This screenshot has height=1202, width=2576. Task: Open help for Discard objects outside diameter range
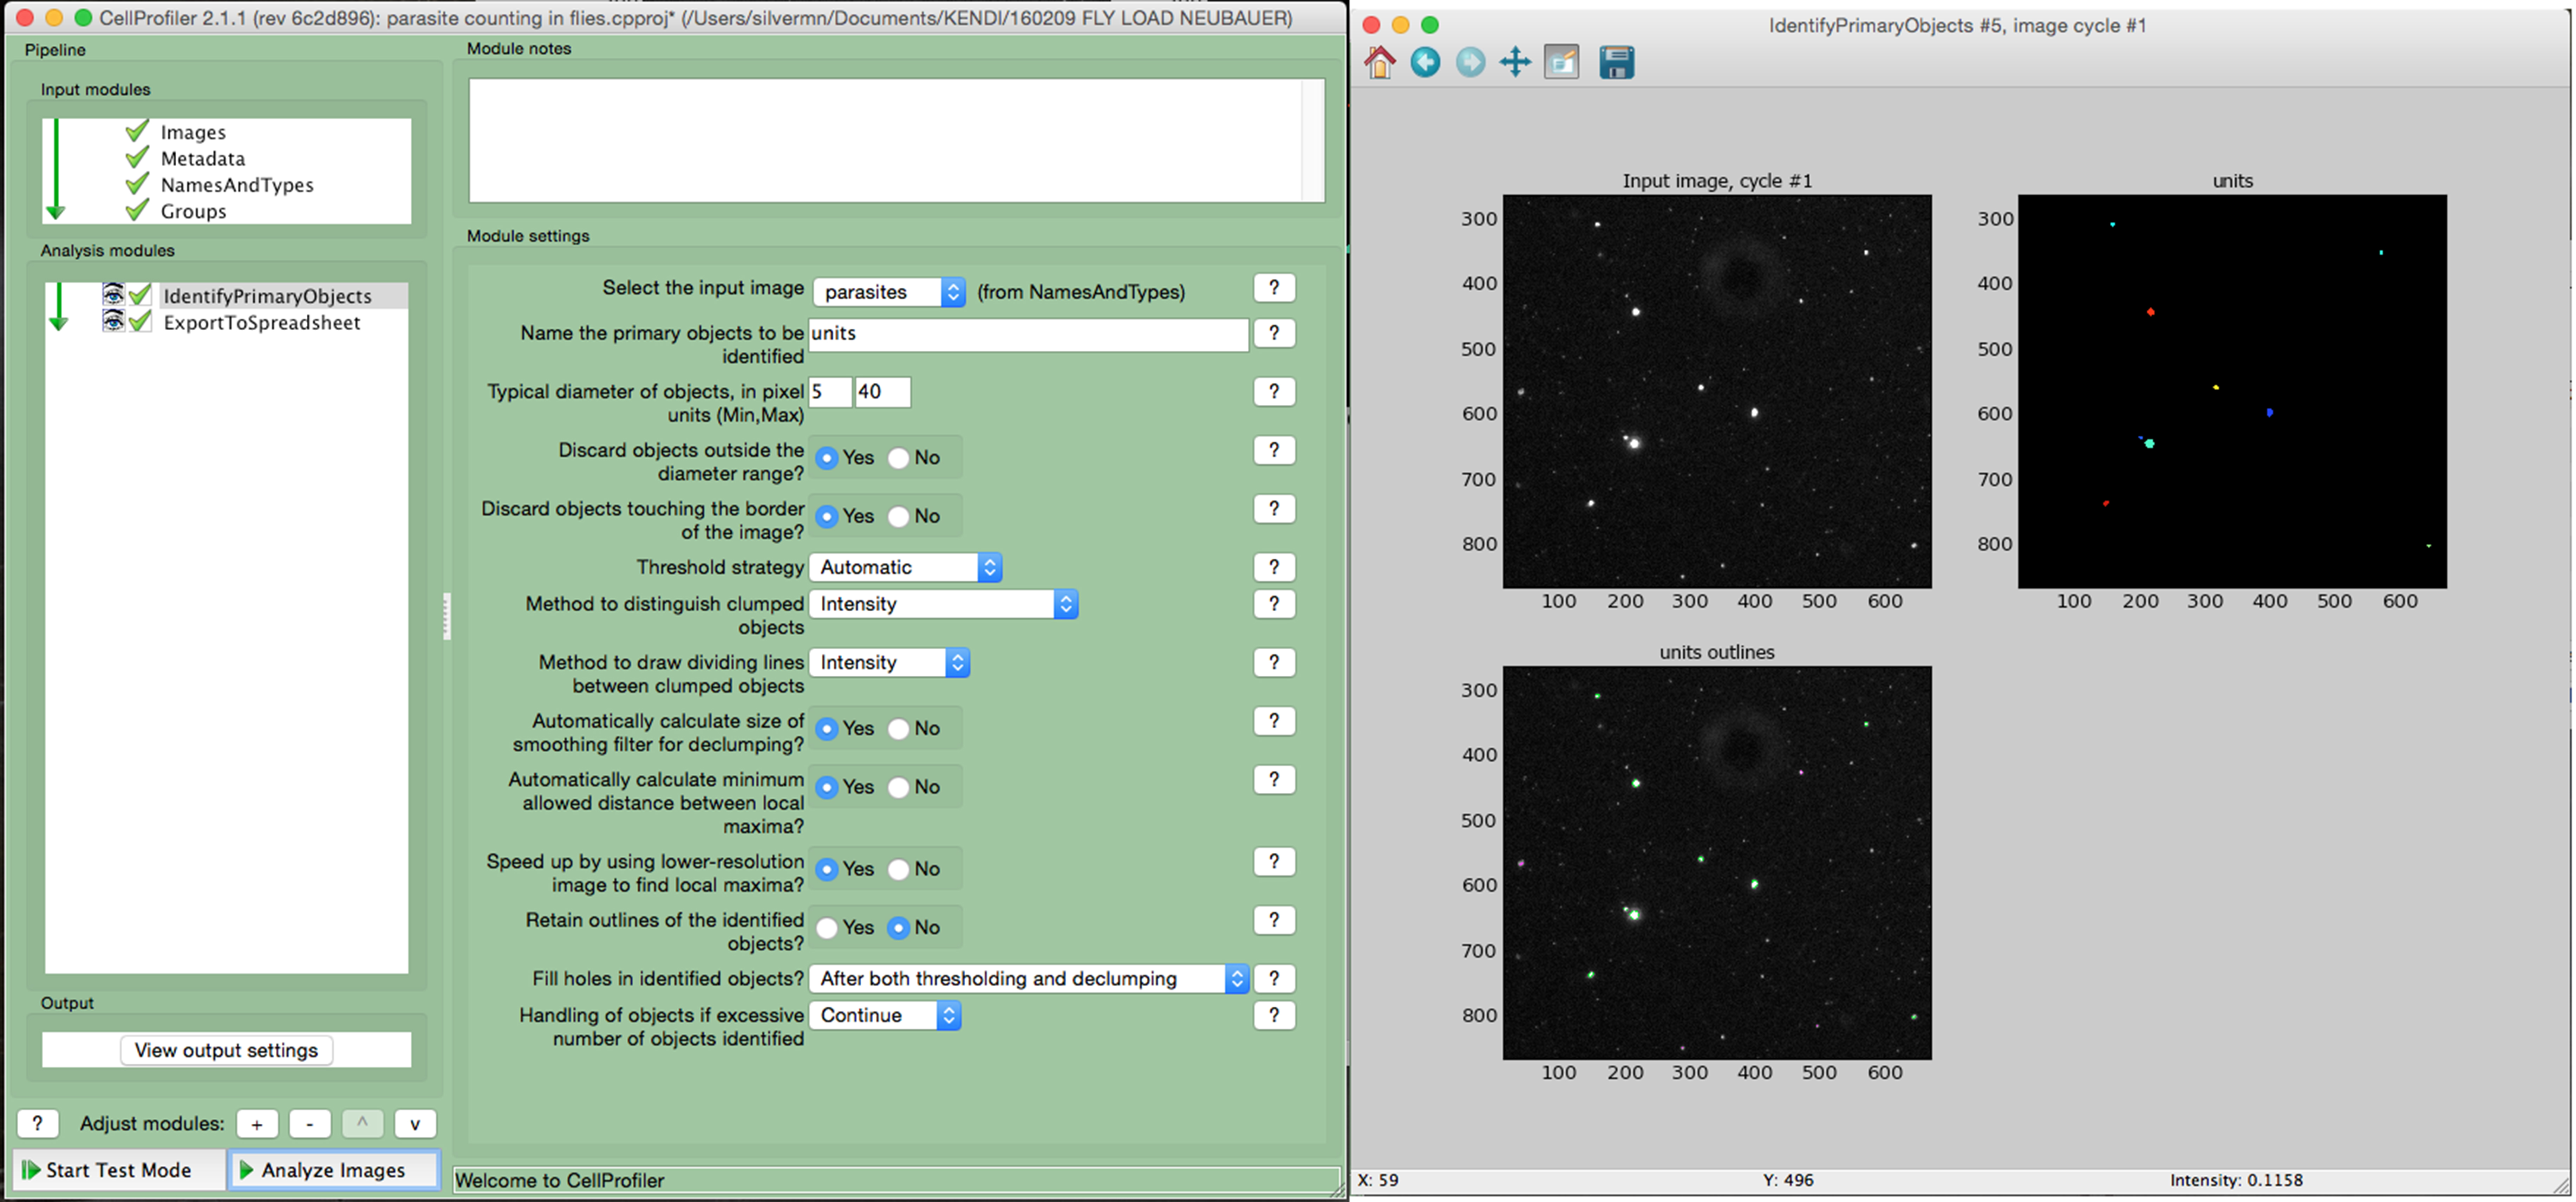(1274, 450)
